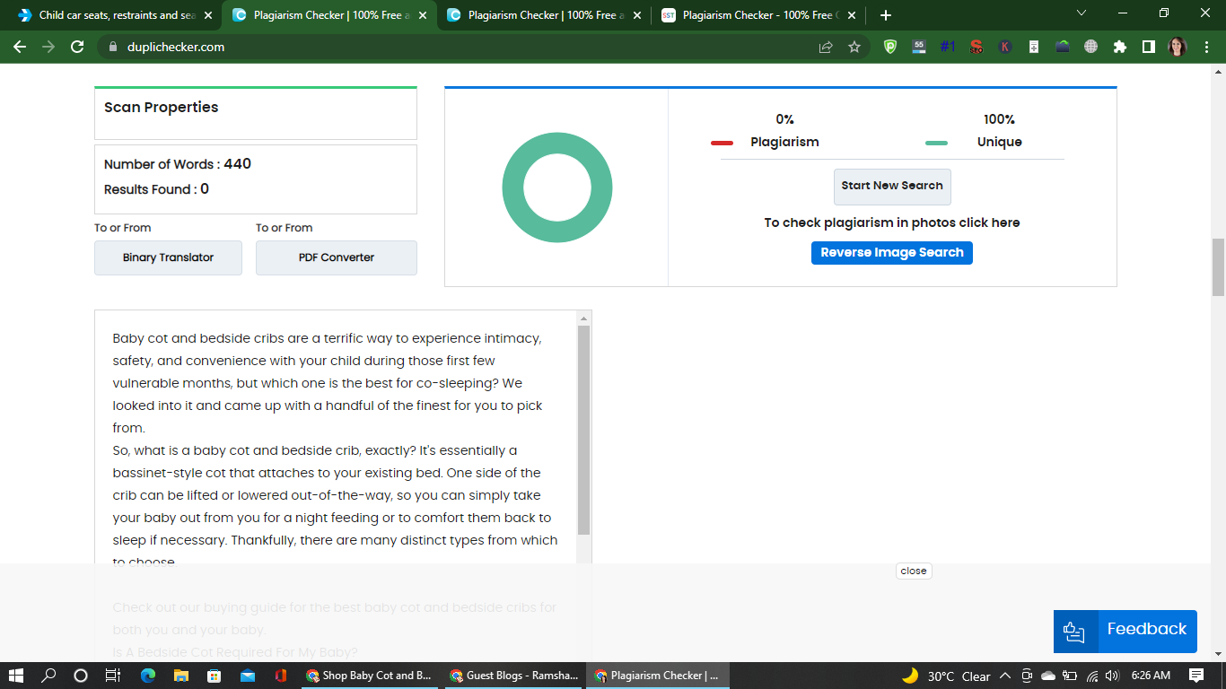This screenshot has width=1226, height=689.
Task: Click the 'Number of Words : 440' text
Action: click(x=178, y=164)
